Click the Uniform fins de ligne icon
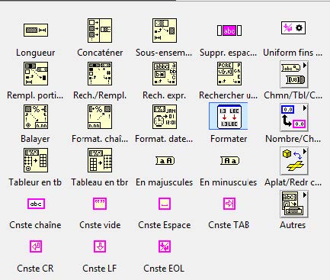Screen dimensions: 330x280 pyautogui.click(x=293, y=27)
